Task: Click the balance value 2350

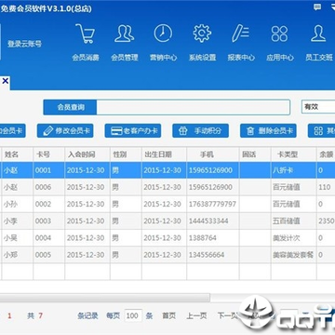Action: (327, 221)
